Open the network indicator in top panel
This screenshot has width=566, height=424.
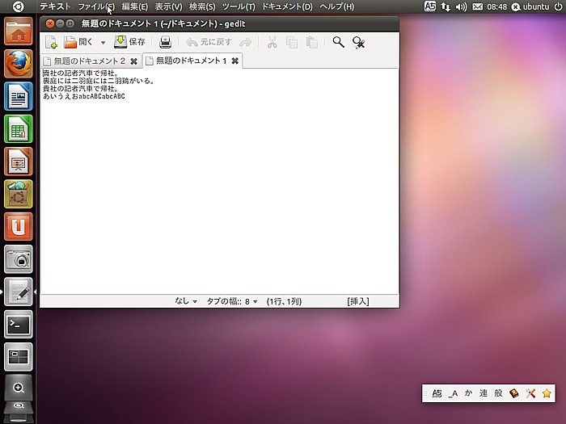click(x=446, y=6)
